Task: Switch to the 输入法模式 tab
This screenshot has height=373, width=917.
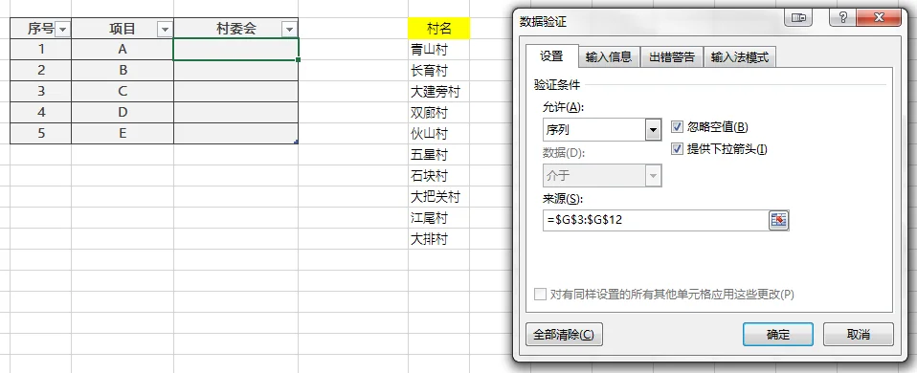Action: (x=739, y=57)
